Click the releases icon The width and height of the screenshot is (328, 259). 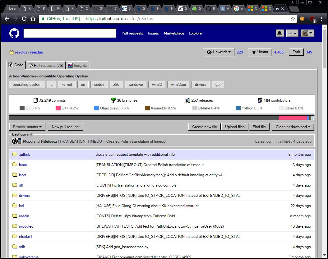[x=188, y=100]
